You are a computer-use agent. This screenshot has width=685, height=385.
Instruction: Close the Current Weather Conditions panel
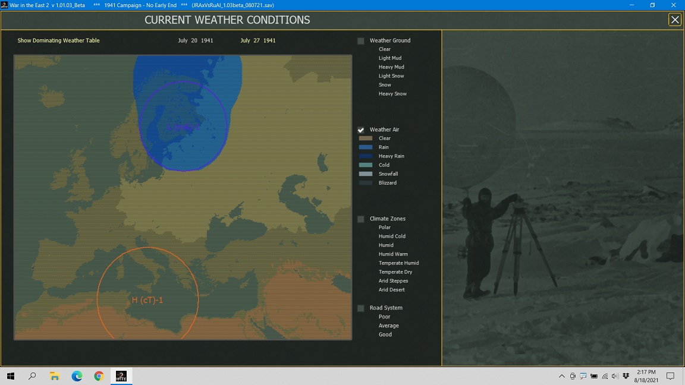[674, 20]
